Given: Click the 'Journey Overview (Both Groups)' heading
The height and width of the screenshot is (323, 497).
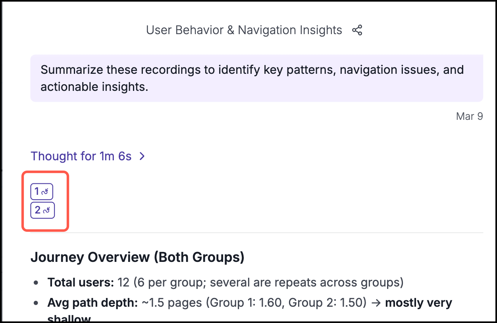Looking at the screenshot, I should (x=137, y=258).
